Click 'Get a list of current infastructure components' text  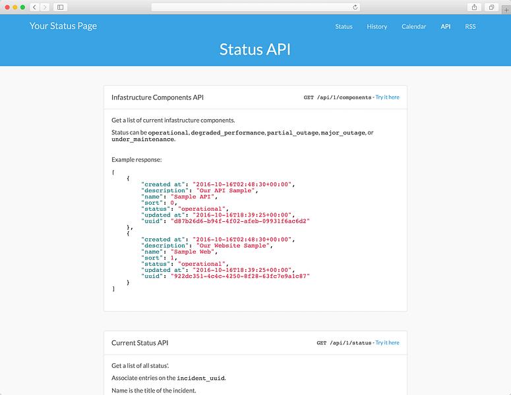pyautogui.click(x=173, y=120)
